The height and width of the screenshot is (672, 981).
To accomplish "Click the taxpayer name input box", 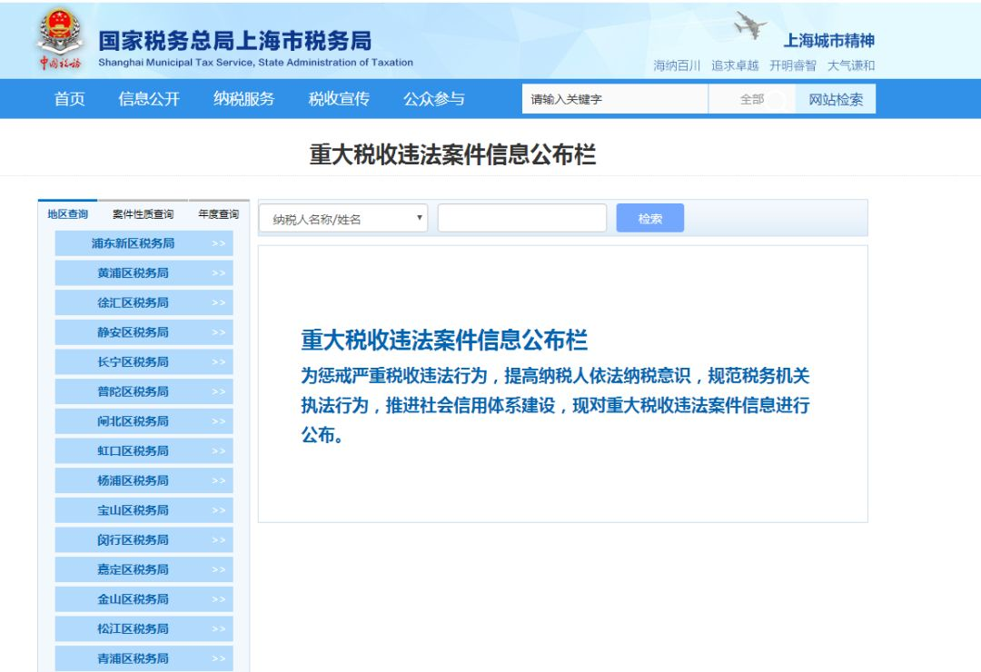I will click(x=522, y=218).
